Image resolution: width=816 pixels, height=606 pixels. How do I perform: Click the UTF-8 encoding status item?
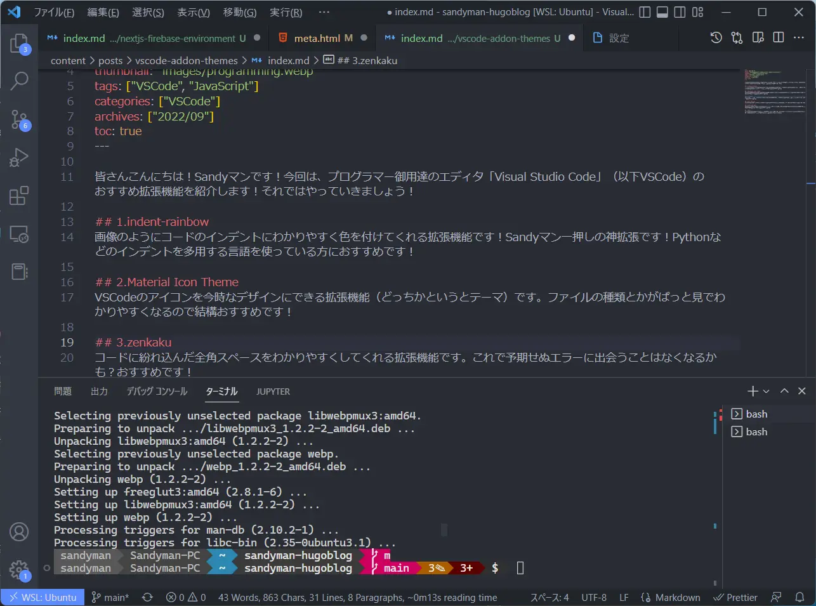pyautogui.click(x=594, y=597)
